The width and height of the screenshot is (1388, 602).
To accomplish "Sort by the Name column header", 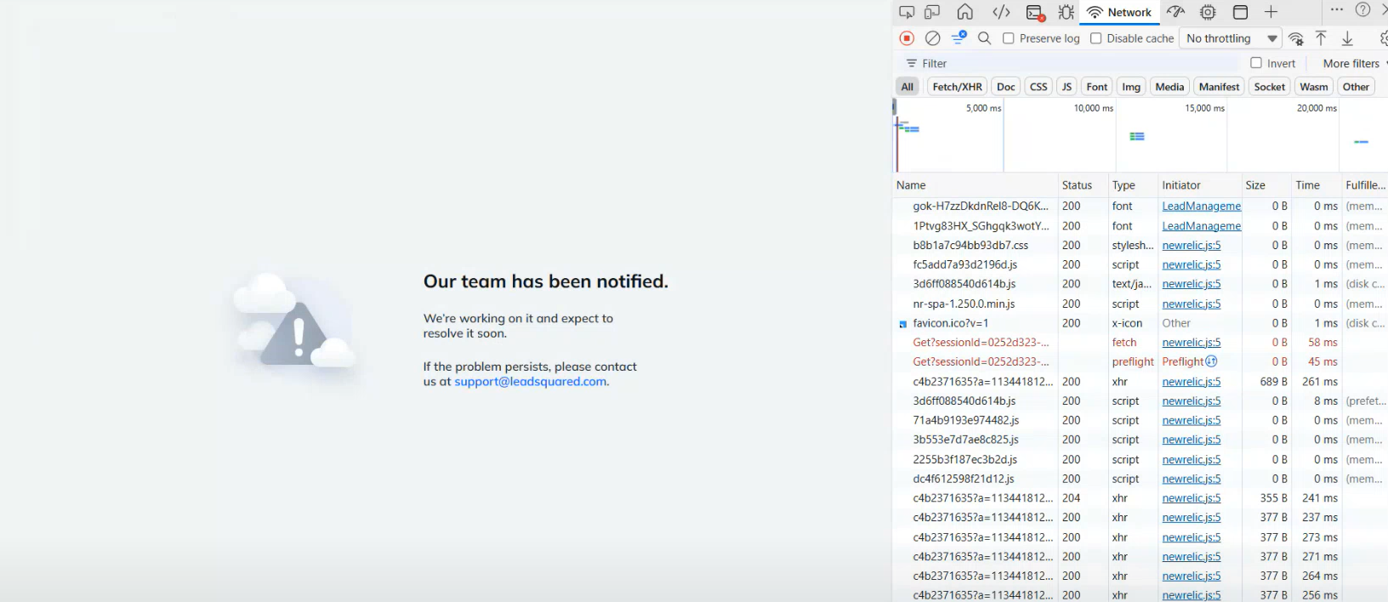I will tap(975, 185).
